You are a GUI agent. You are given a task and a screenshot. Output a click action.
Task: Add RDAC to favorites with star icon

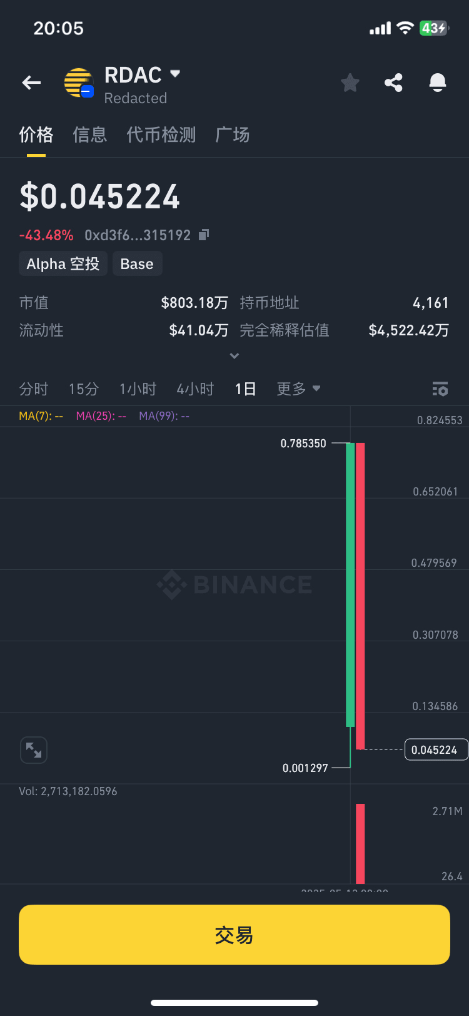[350, 83]
